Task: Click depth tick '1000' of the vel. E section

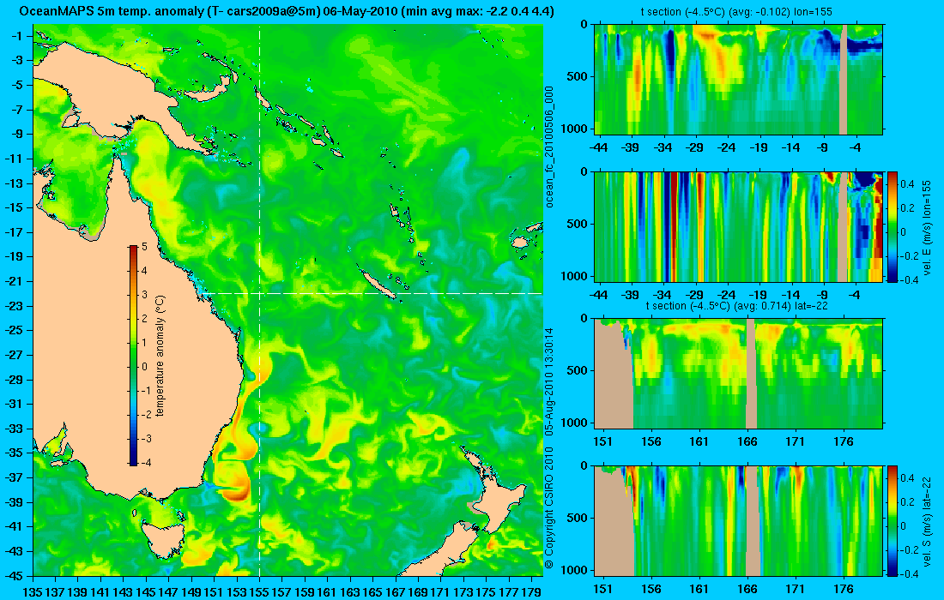Action: (575, 276)
